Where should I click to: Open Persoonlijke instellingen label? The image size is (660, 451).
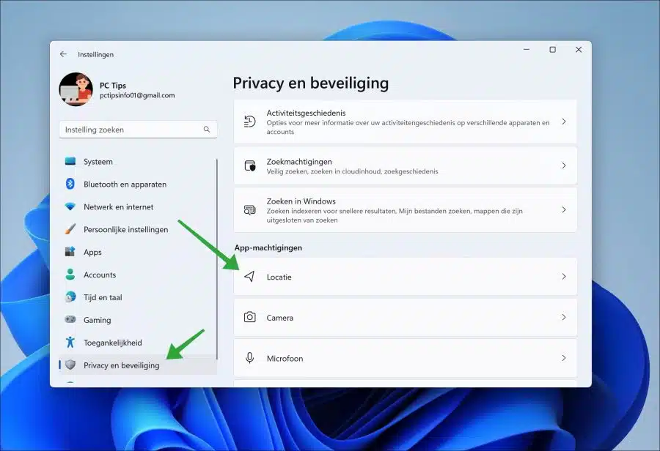tap(126, 229)
